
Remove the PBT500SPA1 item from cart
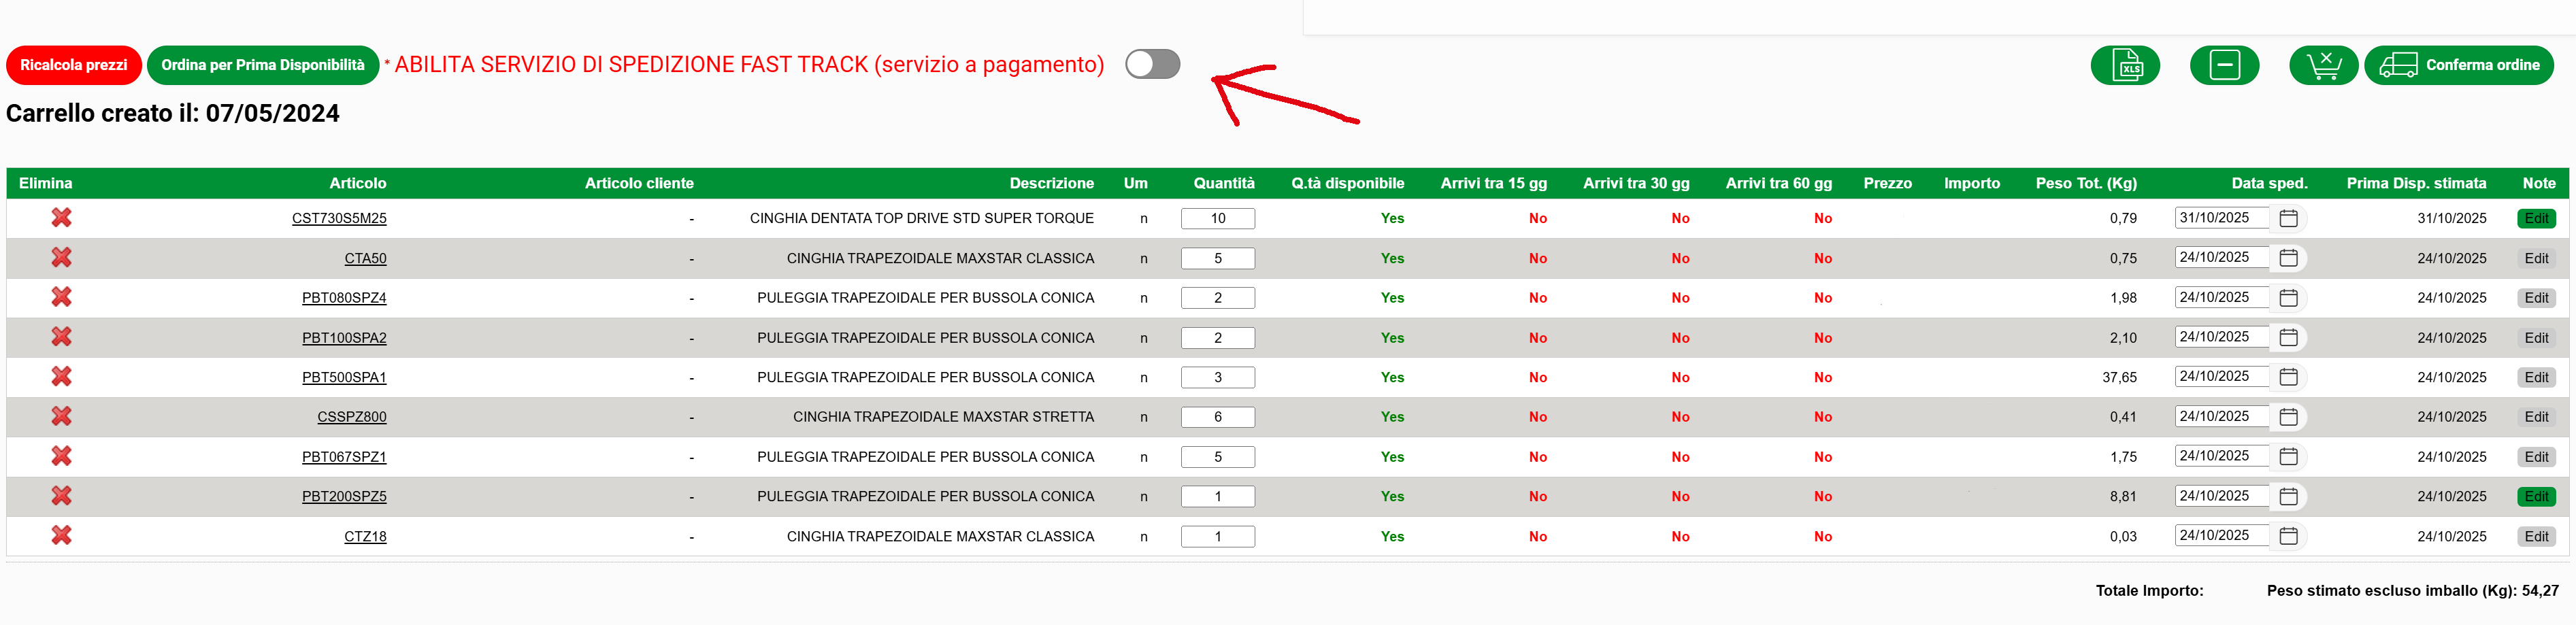tap(61, 377)
